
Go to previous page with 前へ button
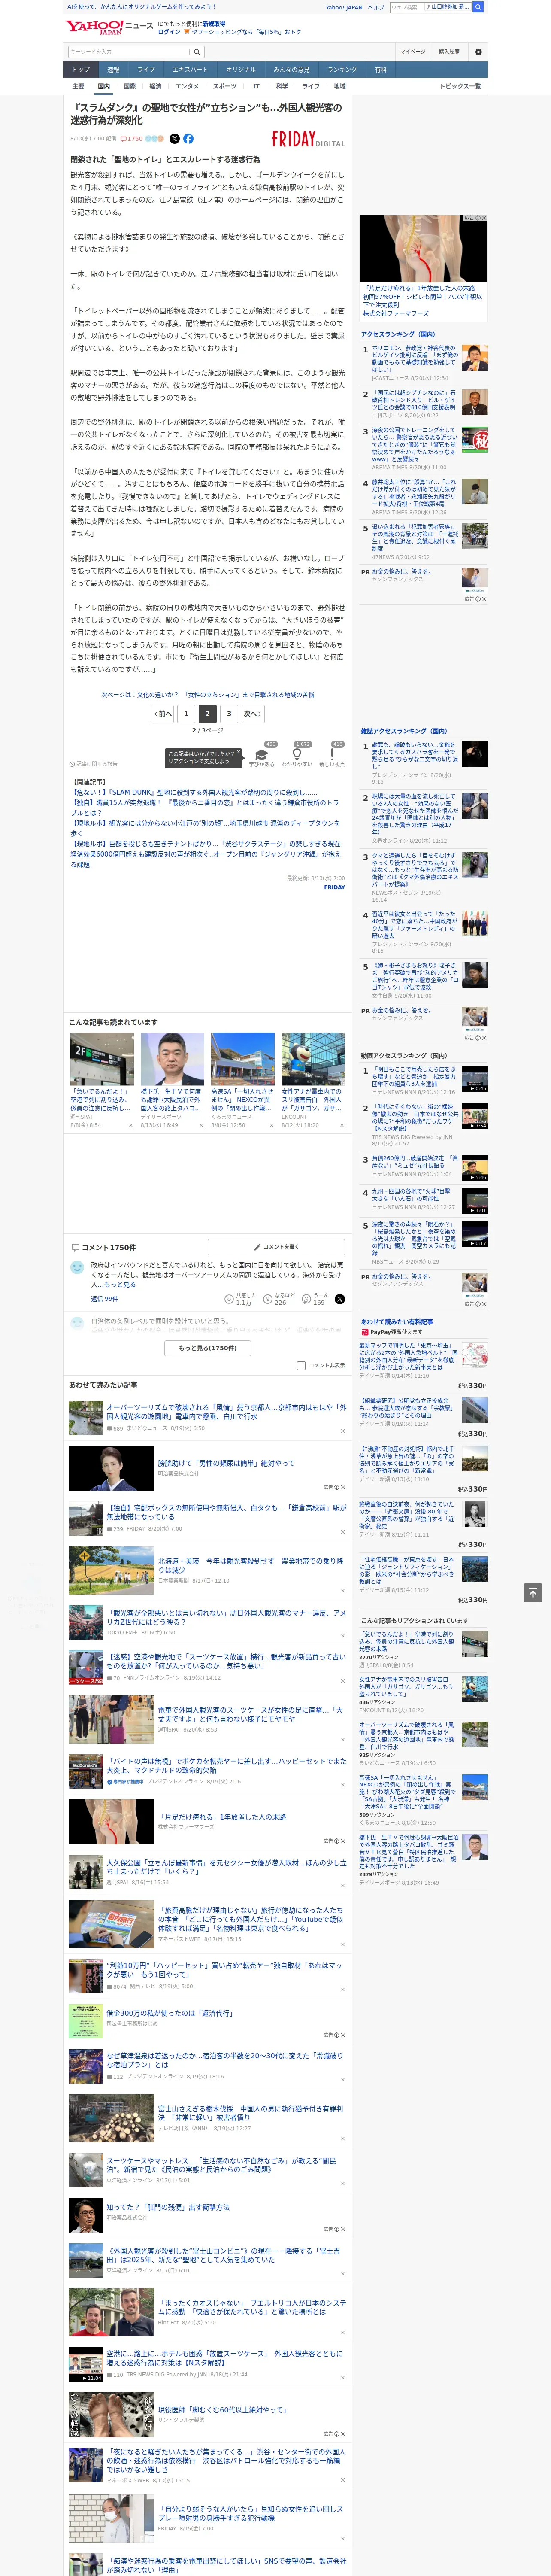point(163,713)
